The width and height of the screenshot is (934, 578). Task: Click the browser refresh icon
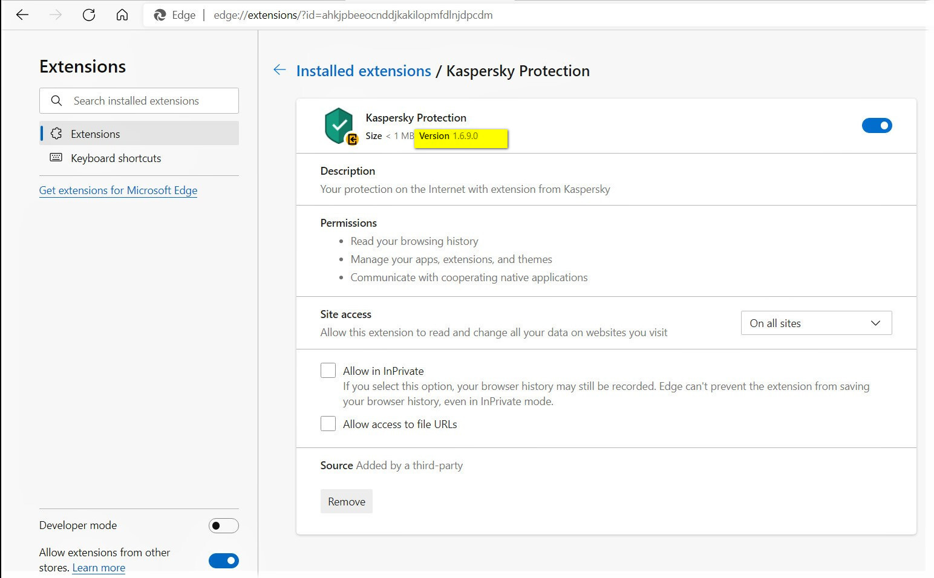coord(89,15)
